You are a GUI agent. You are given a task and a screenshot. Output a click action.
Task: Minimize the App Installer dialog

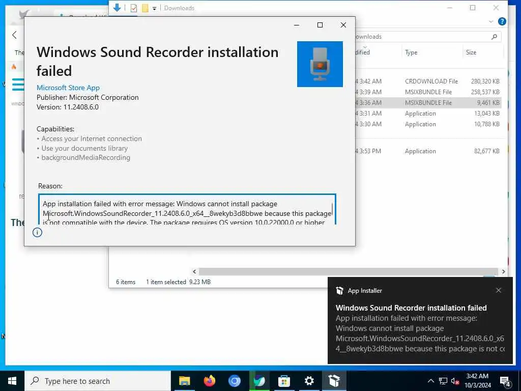tap(297, 25)
